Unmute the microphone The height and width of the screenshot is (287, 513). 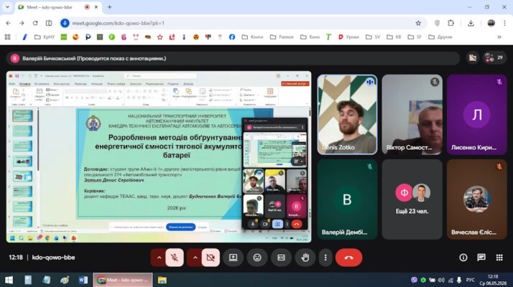tap(175, 258)
